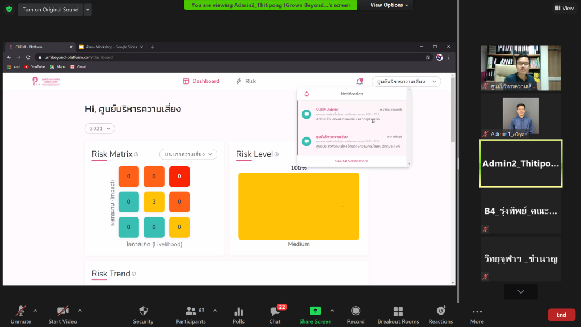Switch gallery View layout
581x327 pixels.
pyautogui.click(x=565, y=8)
